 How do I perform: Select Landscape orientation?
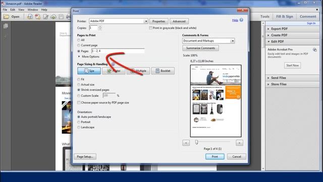79,127
